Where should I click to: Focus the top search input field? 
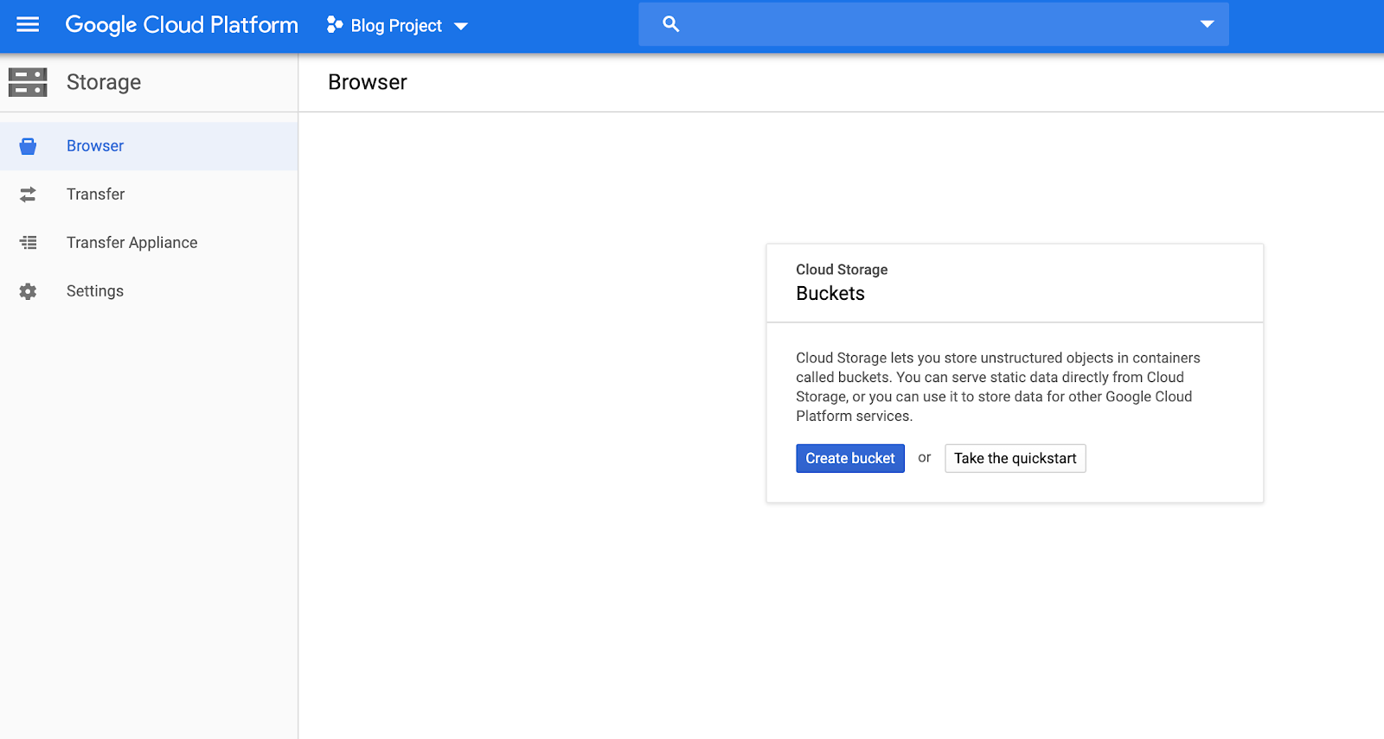[933, 24]
